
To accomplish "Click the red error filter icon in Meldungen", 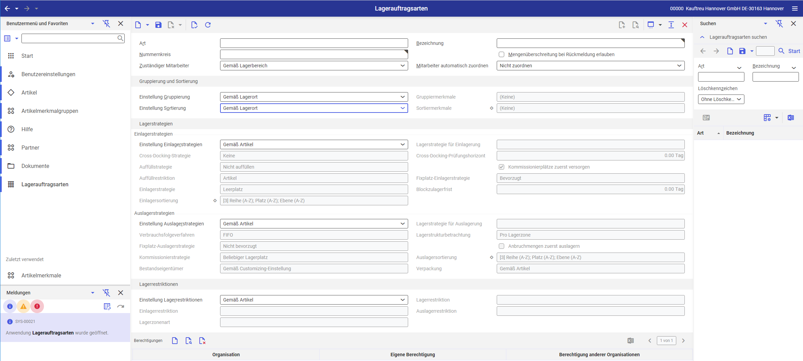I will point(37,306).
